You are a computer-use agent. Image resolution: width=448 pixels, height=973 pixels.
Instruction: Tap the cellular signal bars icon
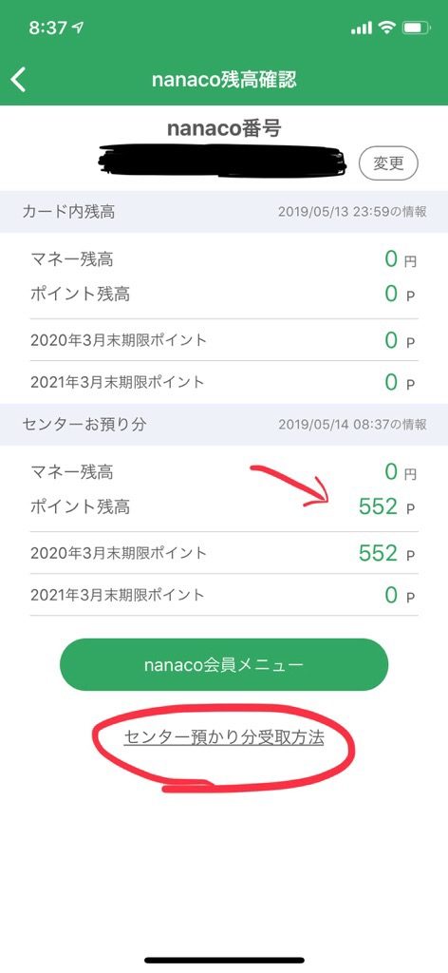point(362,28)
